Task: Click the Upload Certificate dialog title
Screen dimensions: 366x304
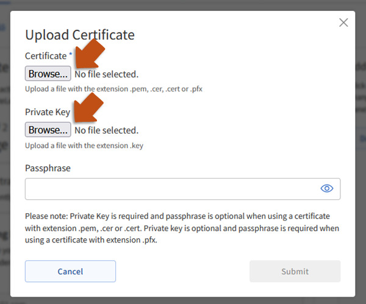Action: [x=79, y=35]
